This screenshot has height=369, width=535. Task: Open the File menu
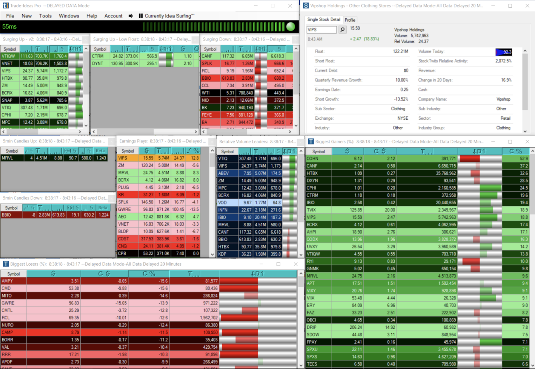pos(10,16)
